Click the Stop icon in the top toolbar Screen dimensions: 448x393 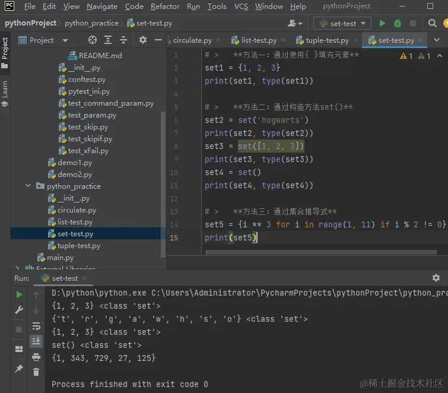click(x=412, y=23)
